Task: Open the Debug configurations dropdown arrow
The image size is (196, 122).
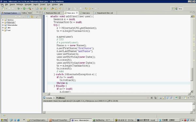Action: pyautogui.click(x=21, y=9)
